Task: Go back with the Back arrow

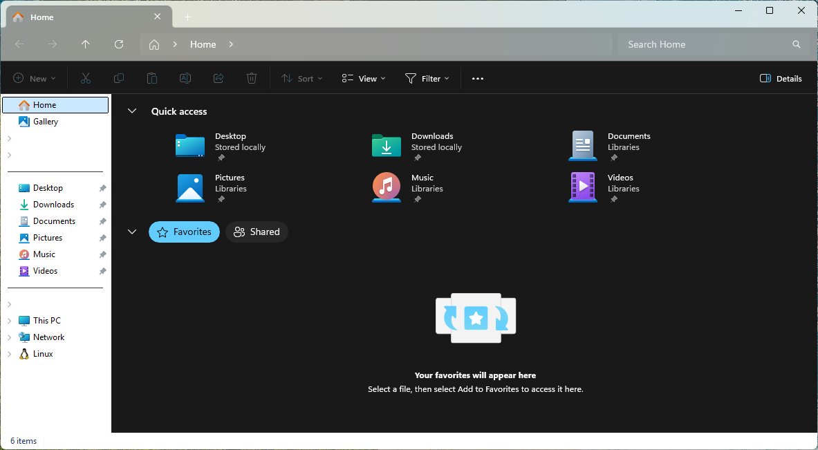Action: 20,44
